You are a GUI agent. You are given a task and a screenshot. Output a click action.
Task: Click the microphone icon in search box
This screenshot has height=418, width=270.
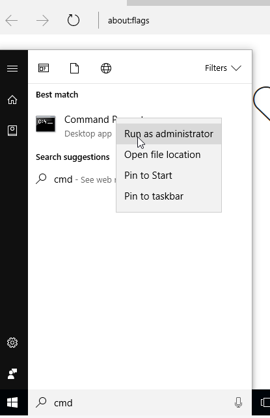coord(238,402)
